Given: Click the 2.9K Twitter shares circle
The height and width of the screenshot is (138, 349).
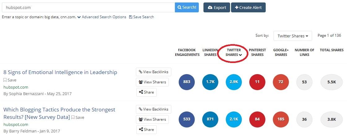Looking at the screenshot, I should [234, 82].
